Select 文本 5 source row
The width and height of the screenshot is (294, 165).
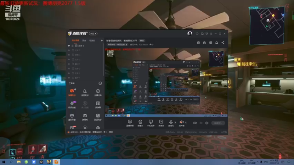85,50
